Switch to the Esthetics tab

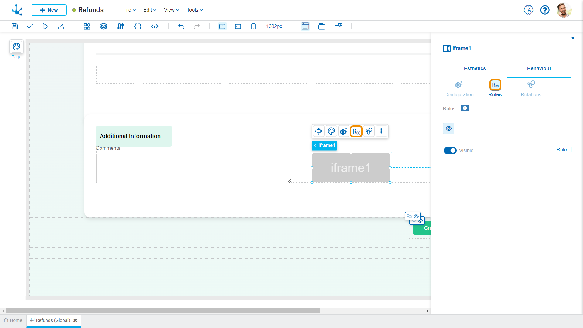[475, 68]
